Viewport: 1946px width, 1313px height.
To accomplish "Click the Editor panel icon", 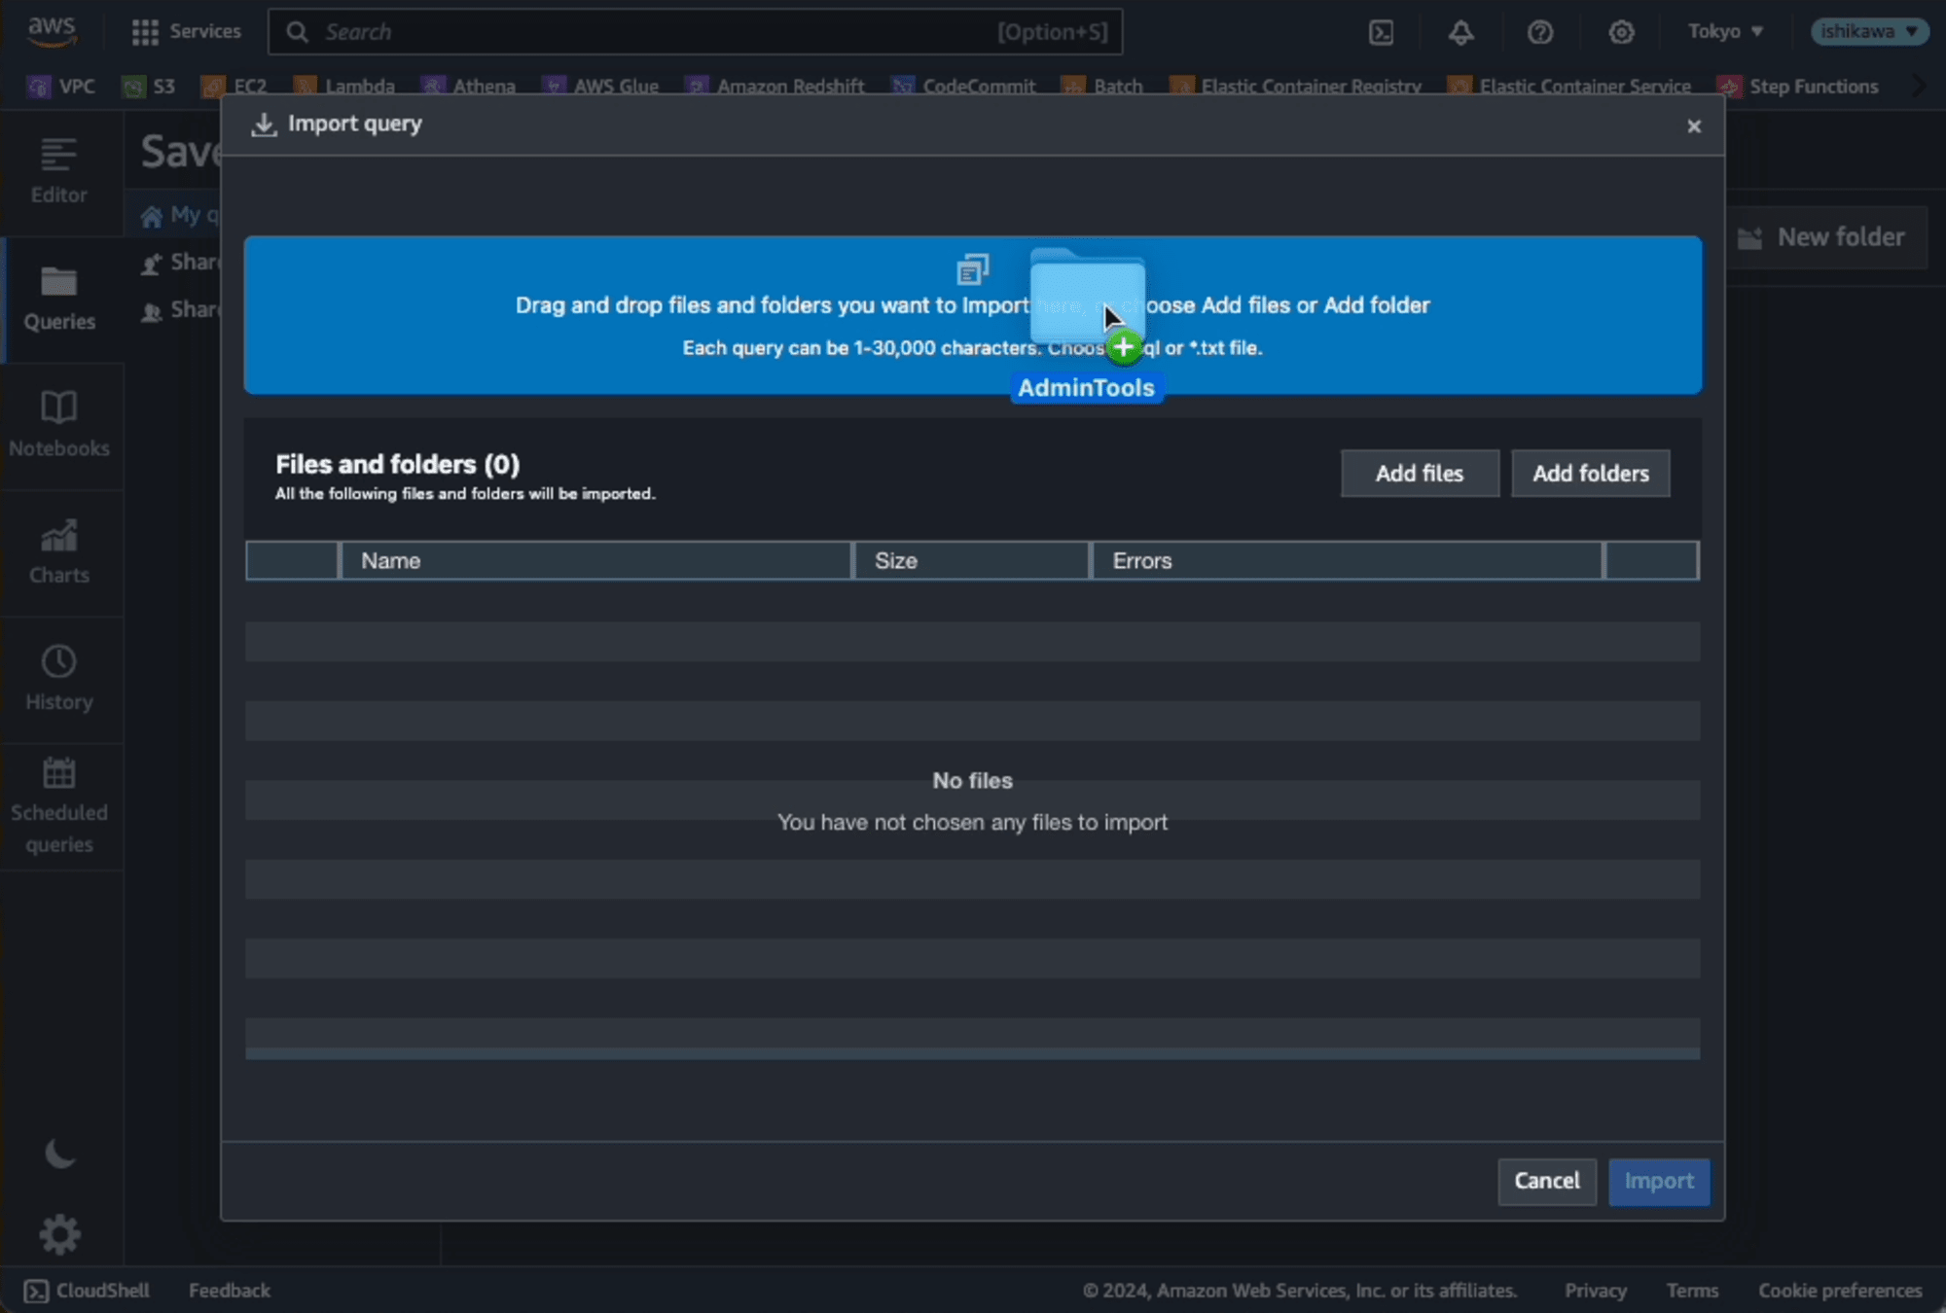I will click(x=60, y=154).
